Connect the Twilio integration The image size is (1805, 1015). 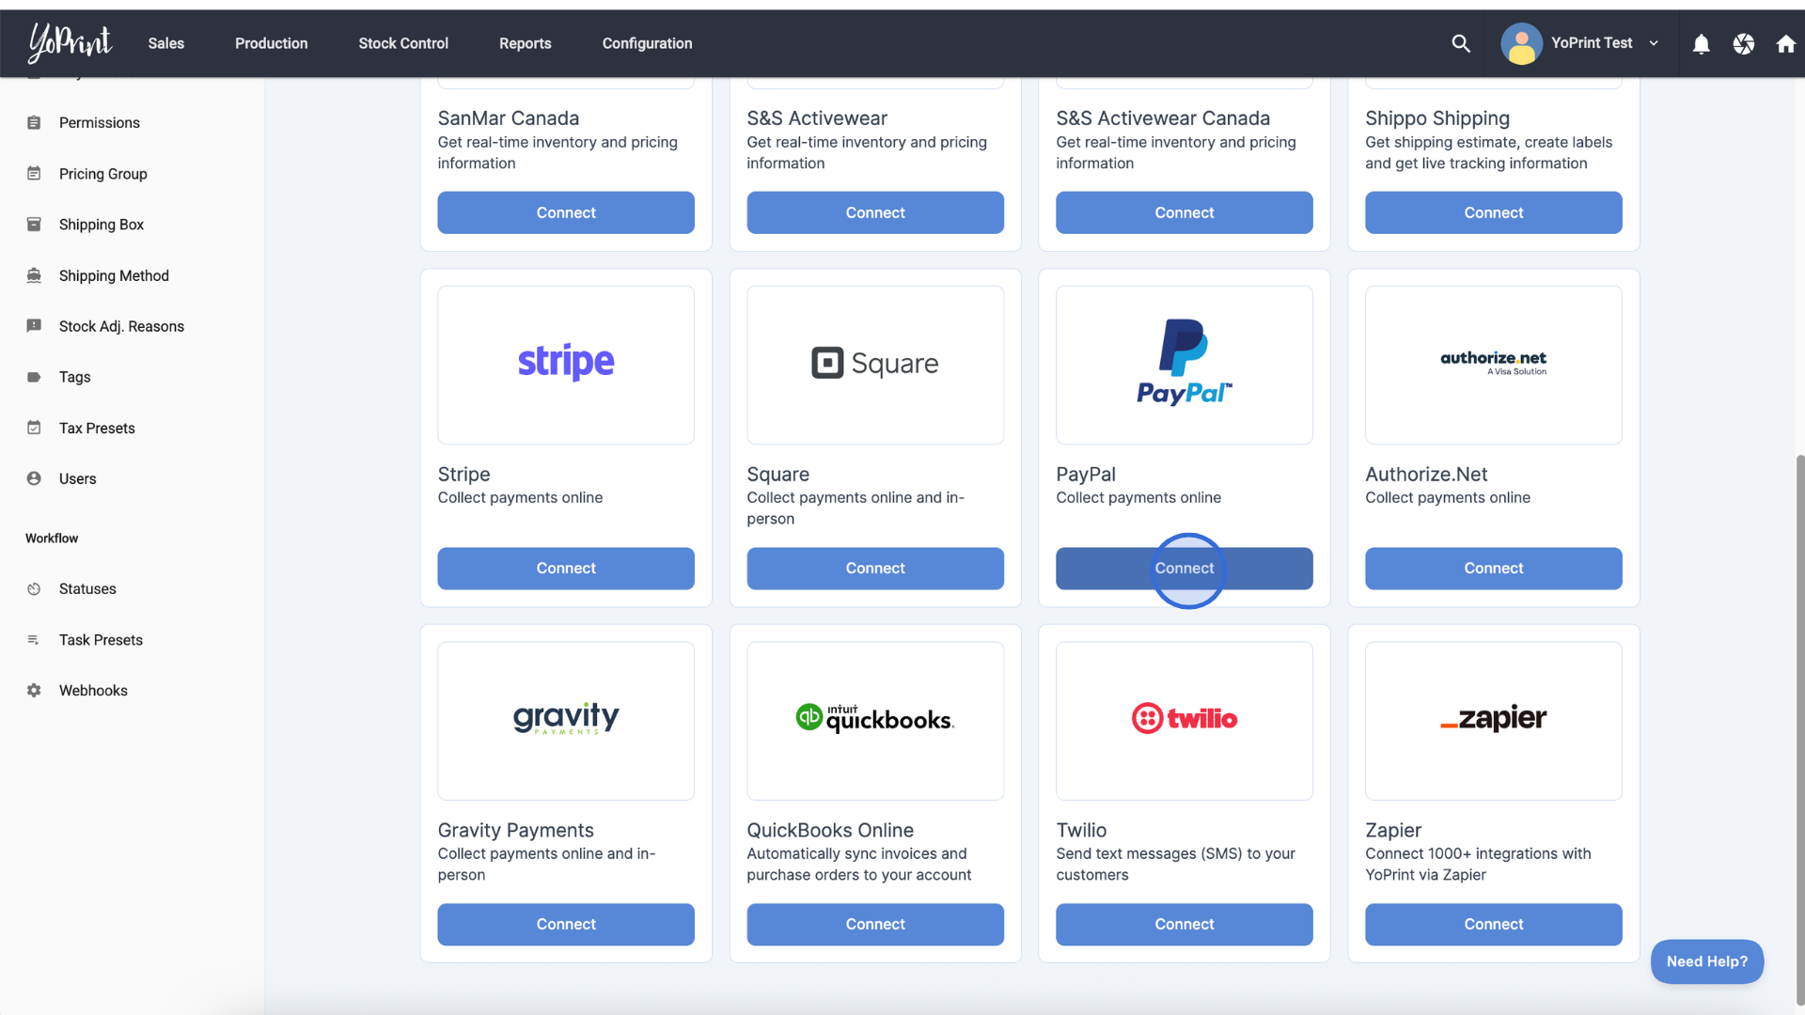[x=1185, y=925]
